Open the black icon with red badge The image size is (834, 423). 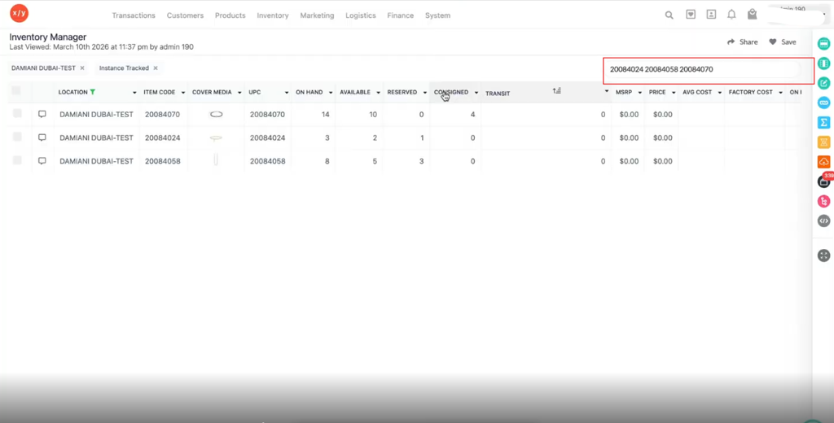click(x=824, y=181)
